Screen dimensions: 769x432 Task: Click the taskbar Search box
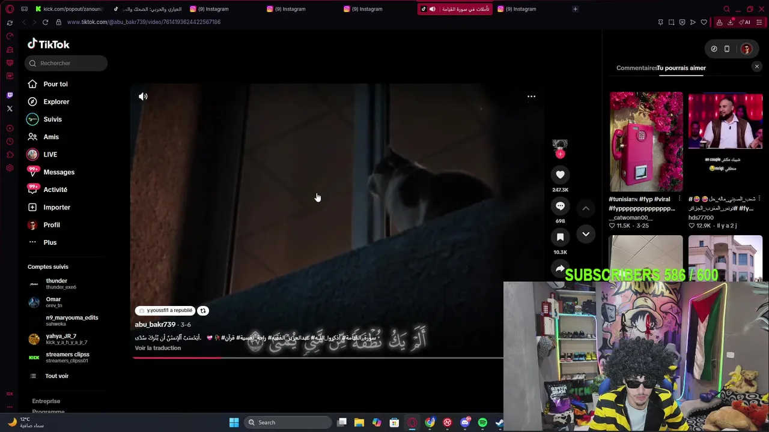[x=288, y=422]
